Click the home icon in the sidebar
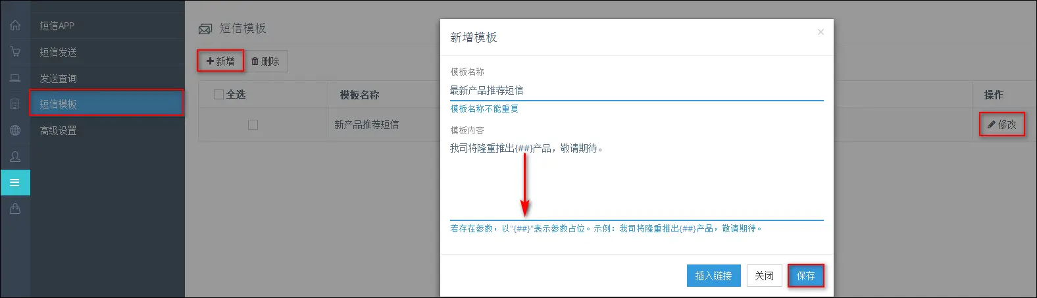1037x298 pixels. [x=14, y=26]
